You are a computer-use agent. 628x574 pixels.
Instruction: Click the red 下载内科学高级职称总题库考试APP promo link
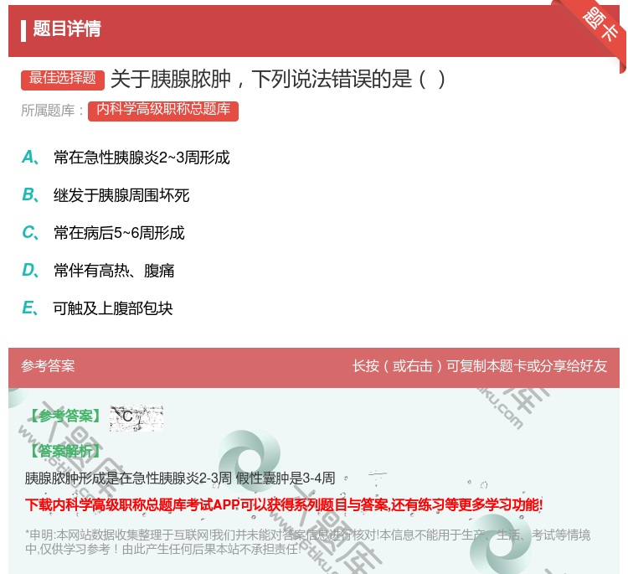tap(284, 504)
